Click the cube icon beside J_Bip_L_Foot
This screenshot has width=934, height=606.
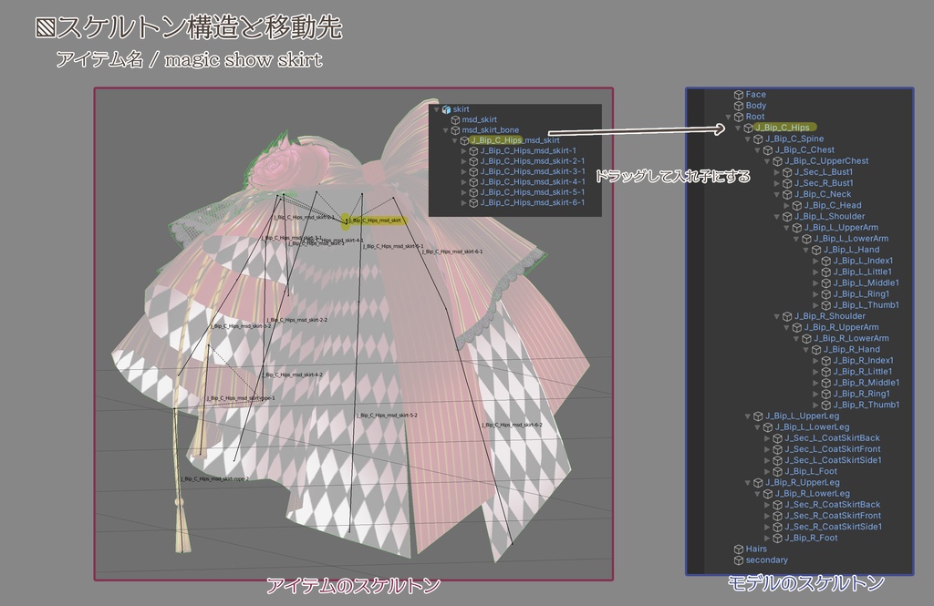(x=777, y=471)
